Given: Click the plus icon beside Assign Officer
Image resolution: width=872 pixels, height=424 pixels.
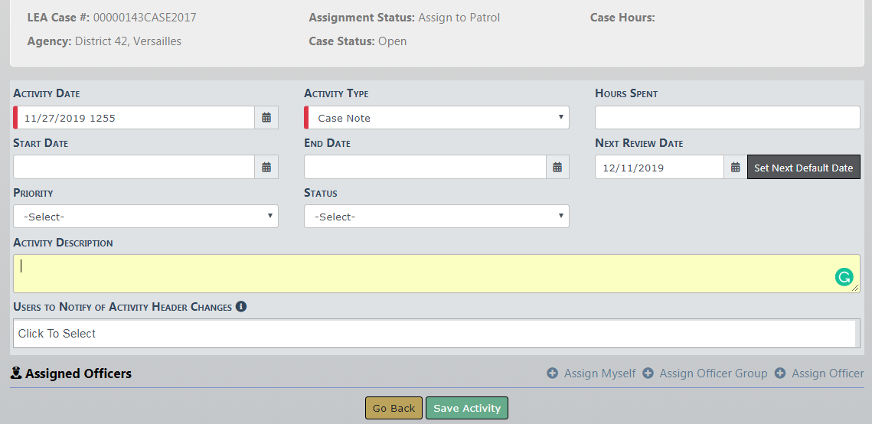Looking at the screenshot, I should 780,373.
